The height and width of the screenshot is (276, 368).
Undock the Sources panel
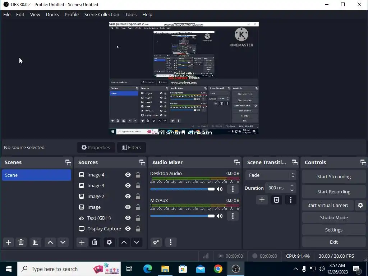point(142,162)
